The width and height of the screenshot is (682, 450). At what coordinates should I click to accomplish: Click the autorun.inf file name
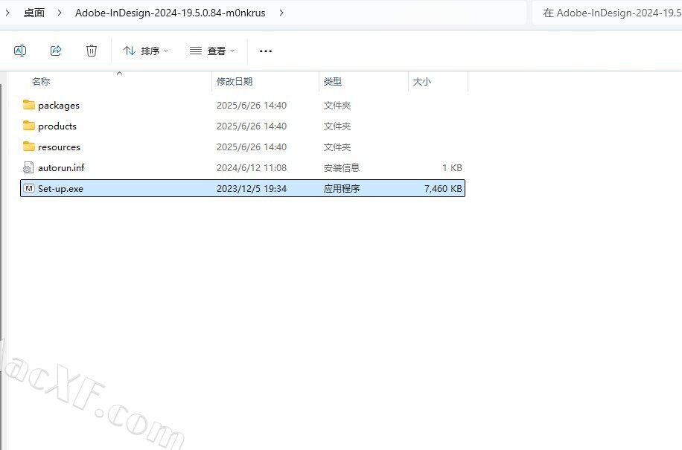pyautogui.click(x=61, y=167)
